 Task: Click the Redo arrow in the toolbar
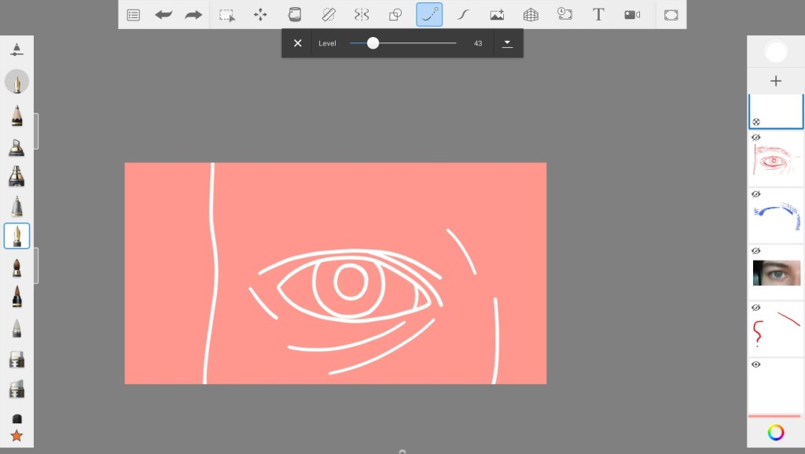[193, 14]
